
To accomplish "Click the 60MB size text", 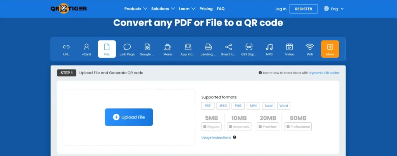I will click(x=298, y=118).
